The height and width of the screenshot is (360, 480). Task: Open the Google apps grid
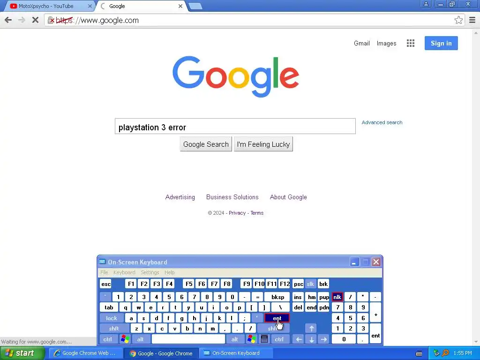(x=411, y=43)
